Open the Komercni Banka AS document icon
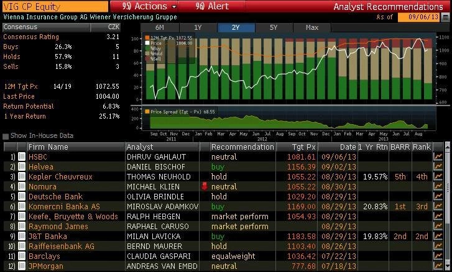The height and width of the screenshot is (272, 452). pos(22,206)
